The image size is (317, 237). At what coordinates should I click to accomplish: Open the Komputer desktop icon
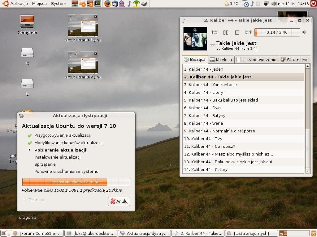click(x=27, y=24)
